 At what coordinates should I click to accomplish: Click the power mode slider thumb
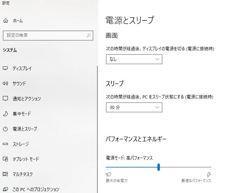pos(158,167)
